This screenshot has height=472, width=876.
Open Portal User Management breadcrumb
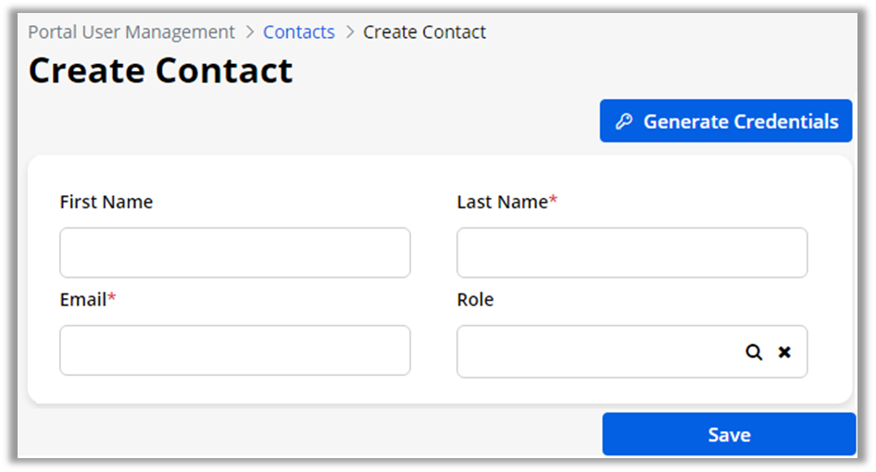[131, 32]
